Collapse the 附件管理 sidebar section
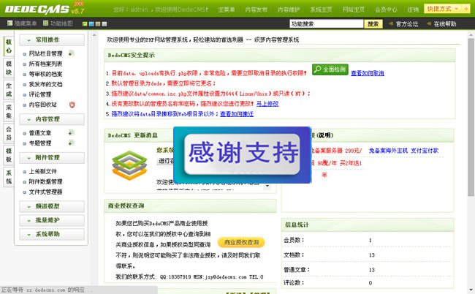 point(52,158)
